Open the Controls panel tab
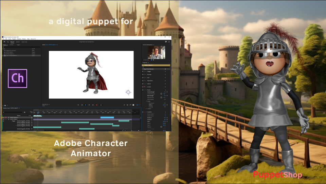Screen dimensions: 326x184 pos(12,45)
